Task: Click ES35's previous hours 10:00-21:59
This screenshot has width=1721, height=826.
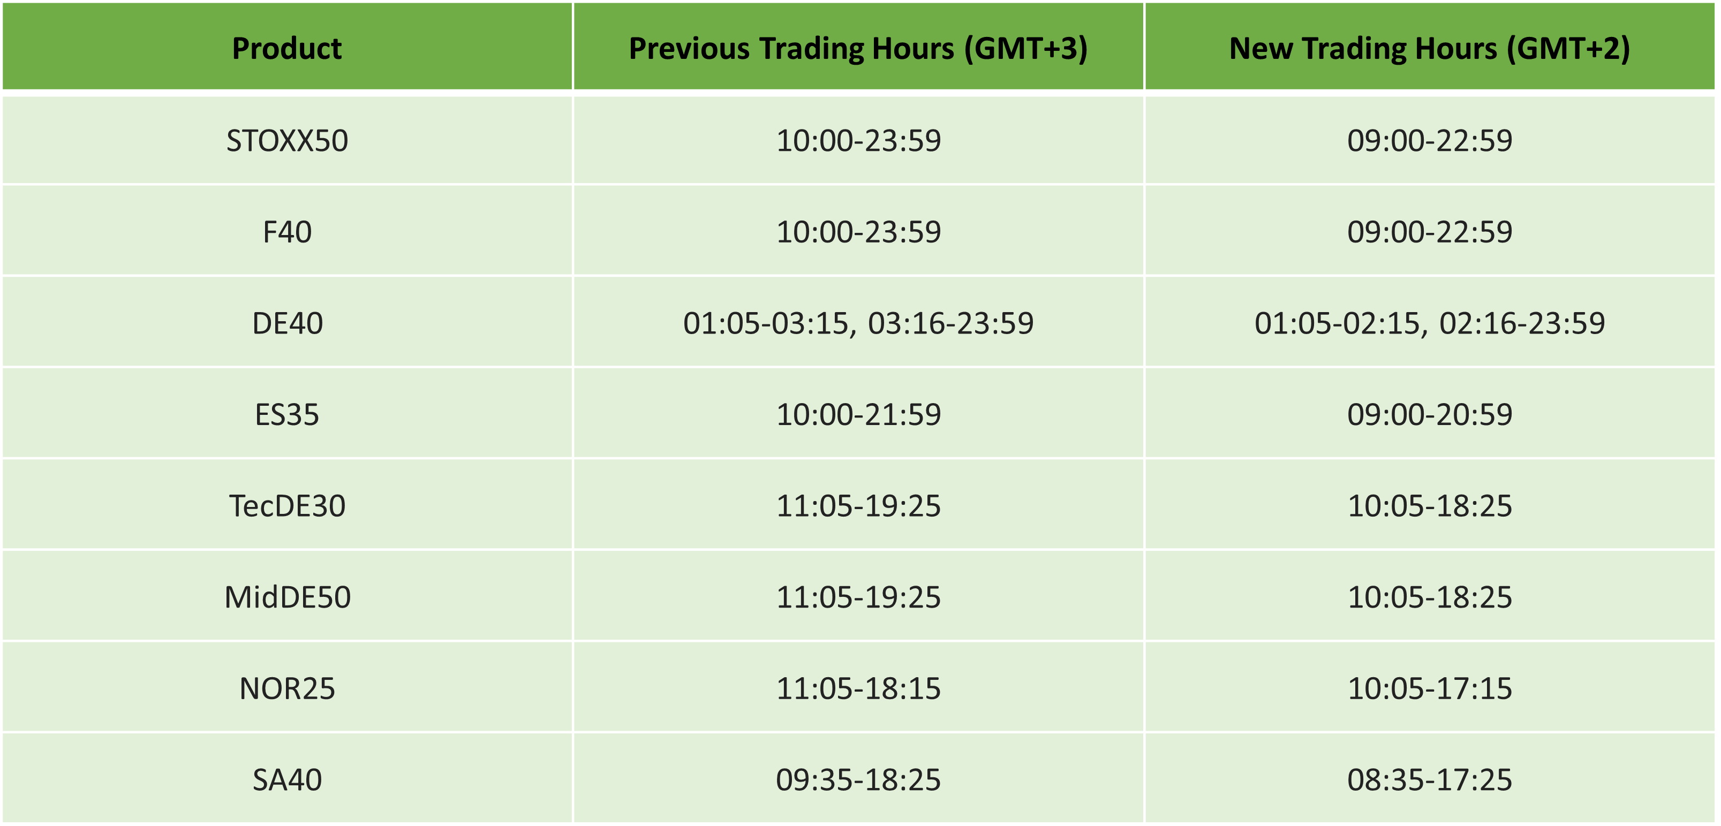Action: point(858,415)
